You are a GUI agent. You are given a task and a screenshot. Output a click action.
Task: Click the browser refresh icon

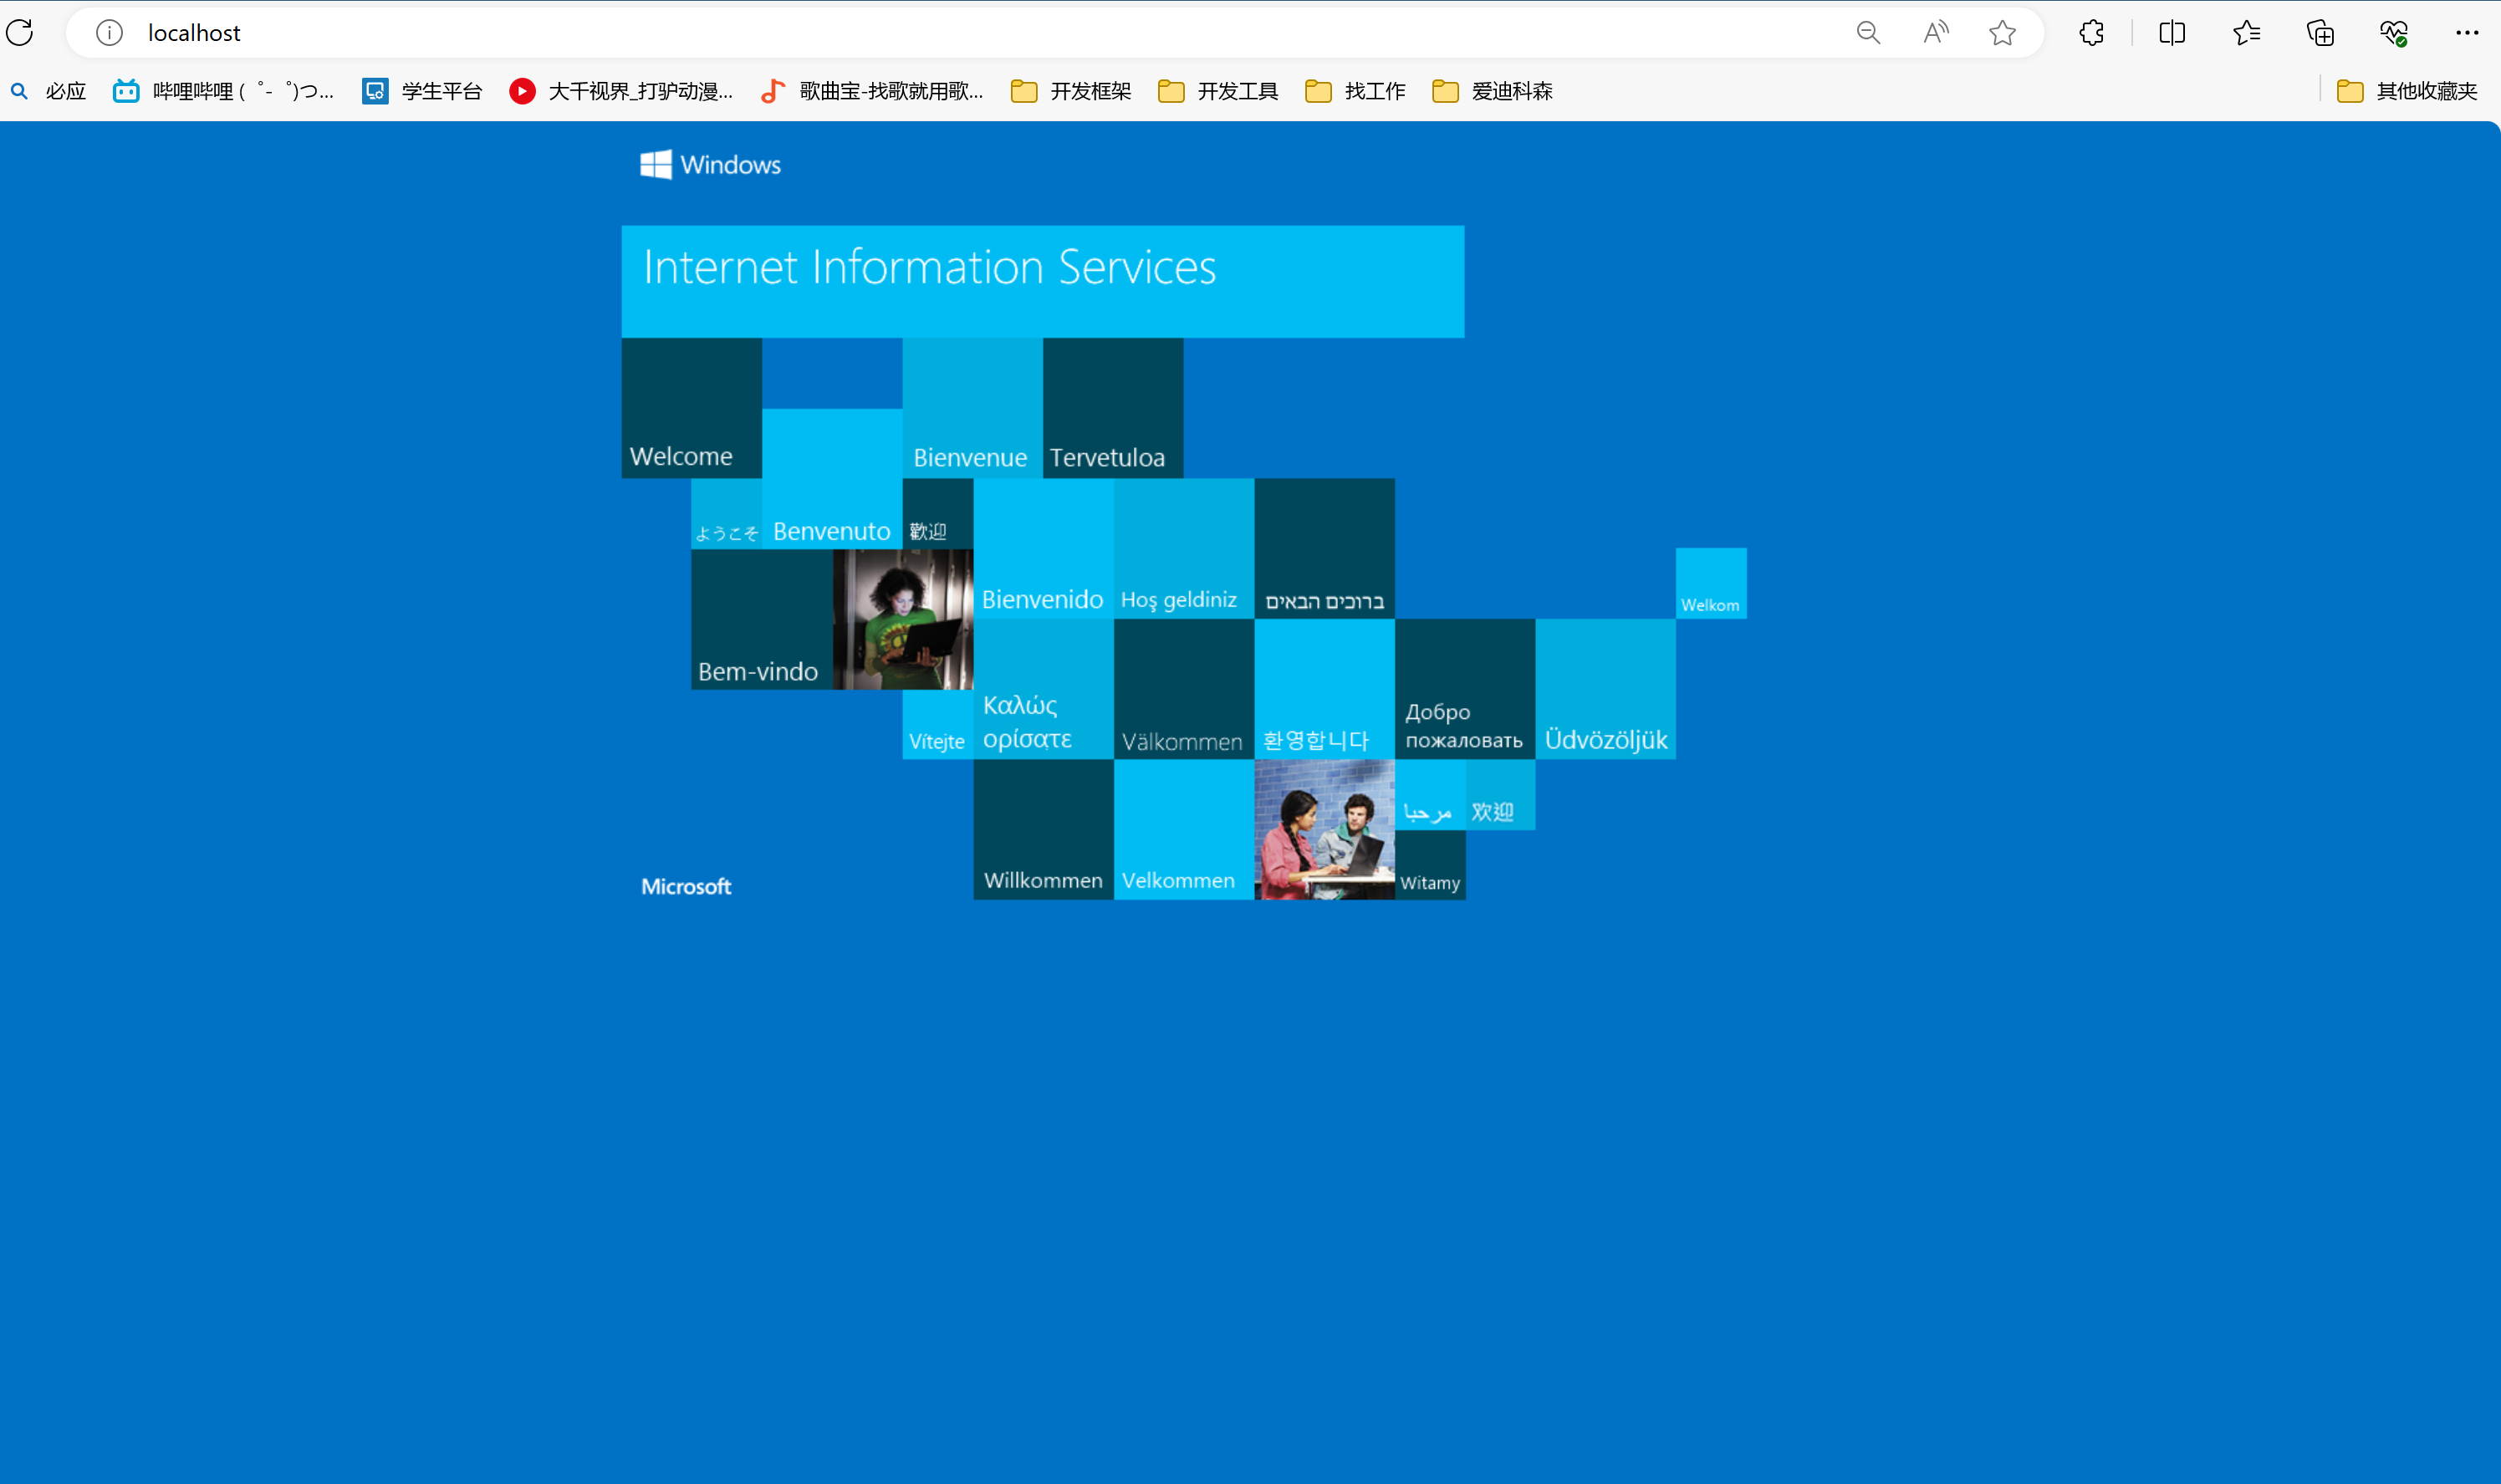click(20, 33)
